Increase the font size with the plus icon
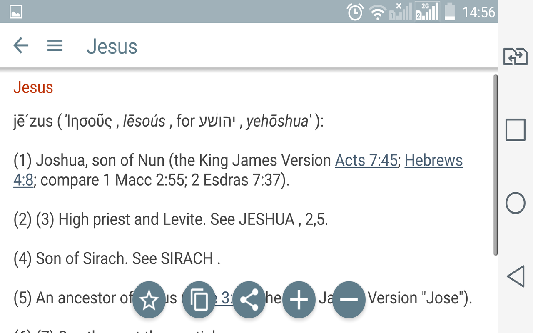Screen dimensions: 533x333 [x=299, y=299]
